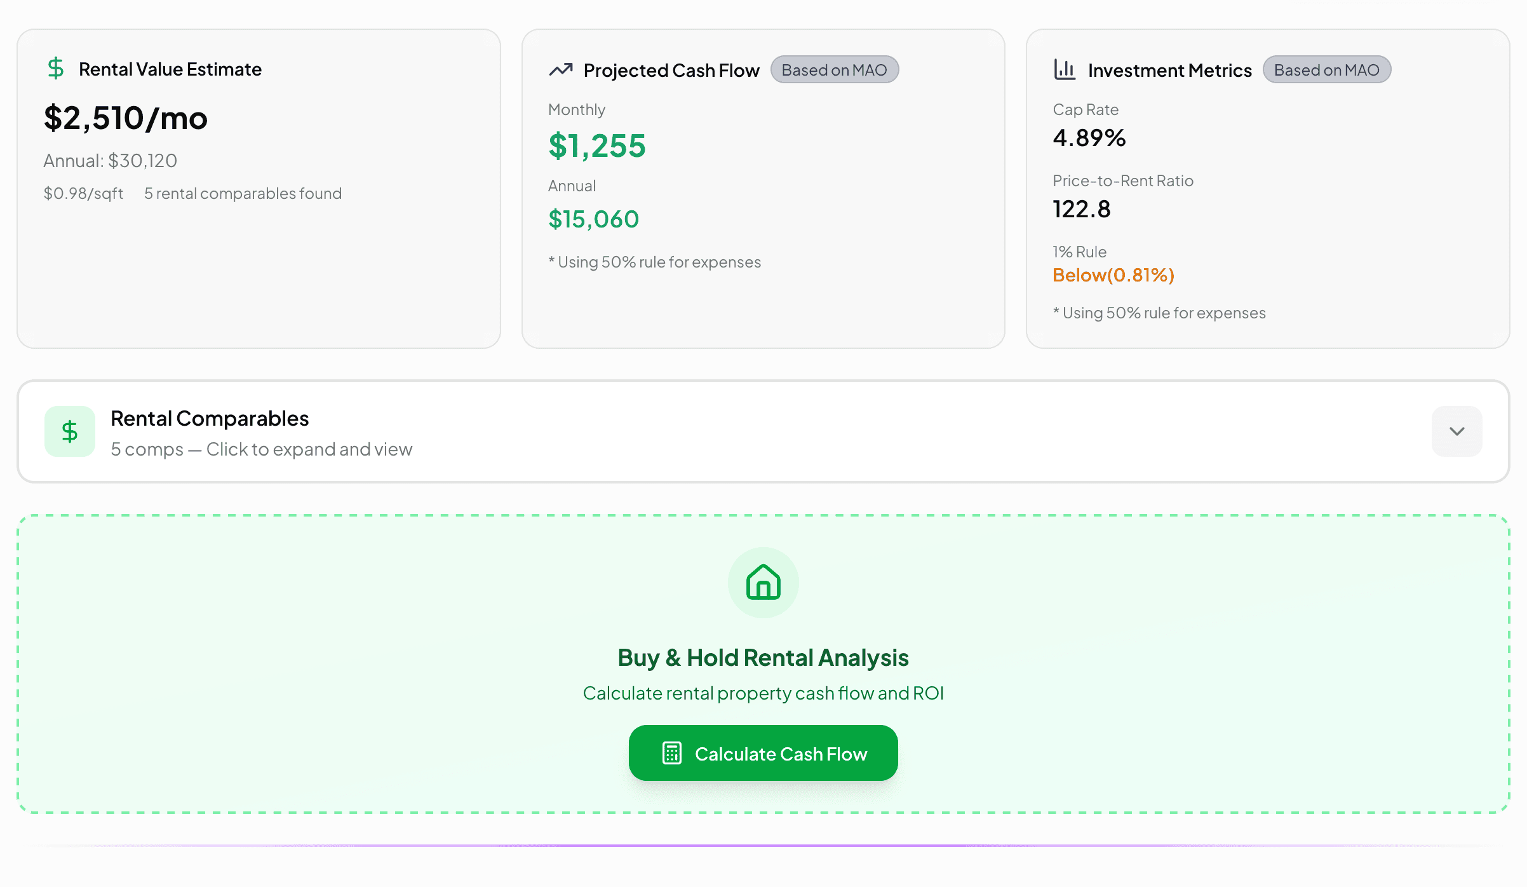Expand Rental Comparables with the chevron
Viewport: 1527px width, 887px height.
click(x=1457, y=431)
